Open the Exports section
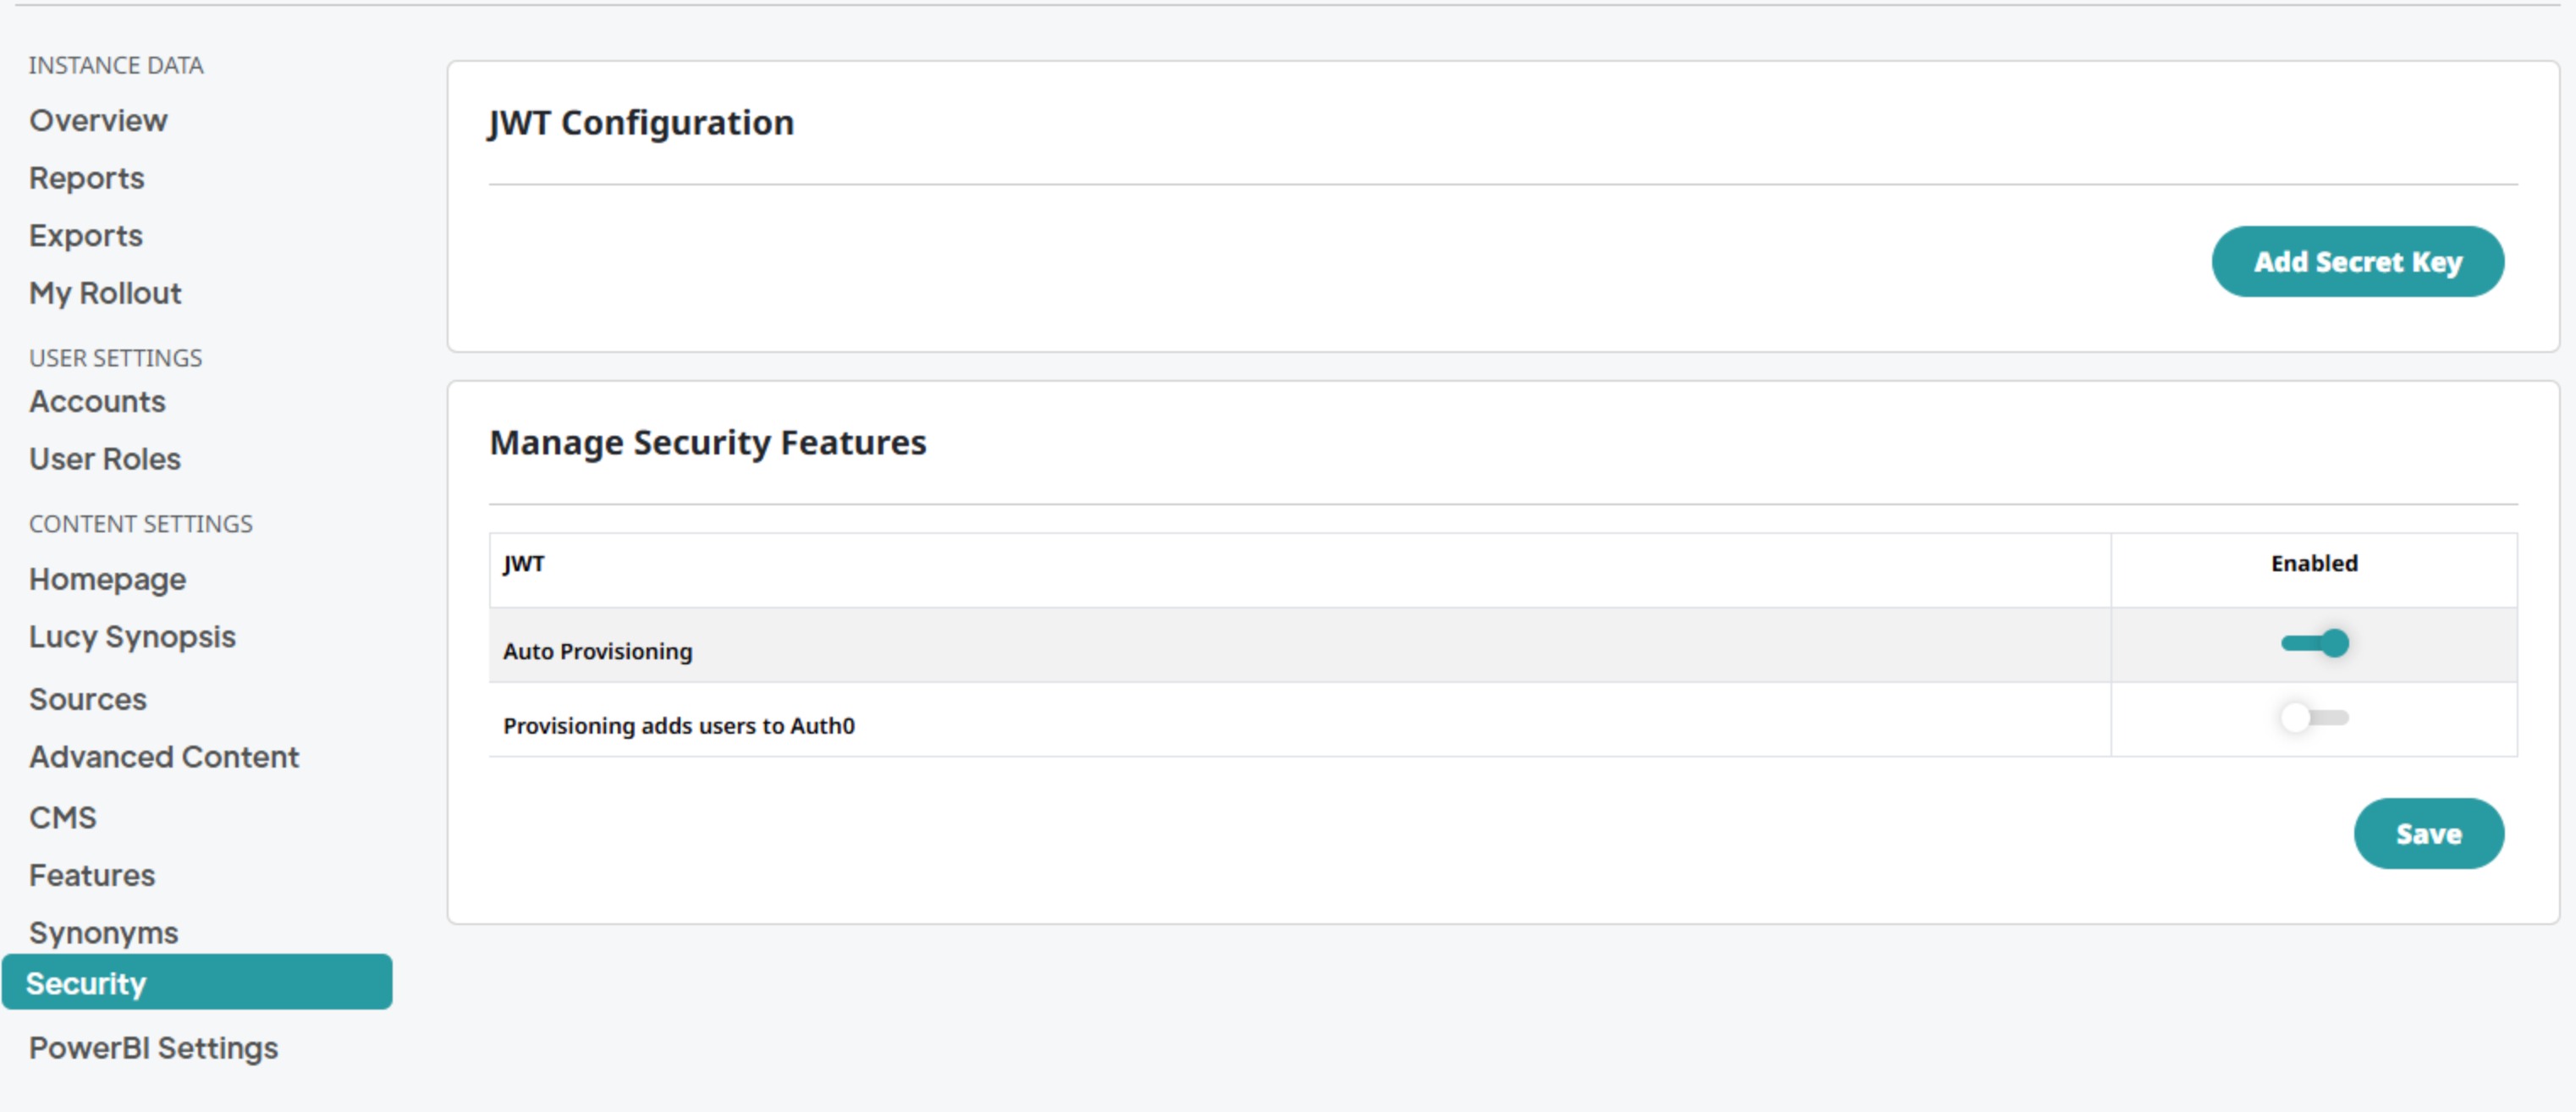 [x=86, y=236]
